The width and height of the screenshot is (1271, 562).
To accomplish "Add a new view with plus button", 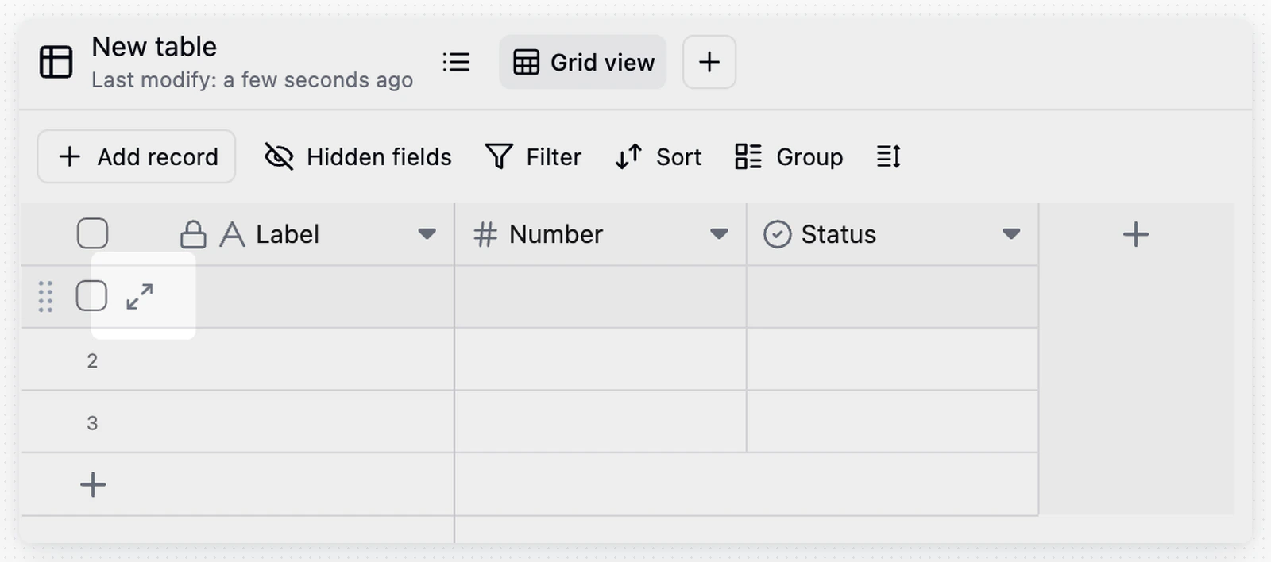I will coord(709,62).
